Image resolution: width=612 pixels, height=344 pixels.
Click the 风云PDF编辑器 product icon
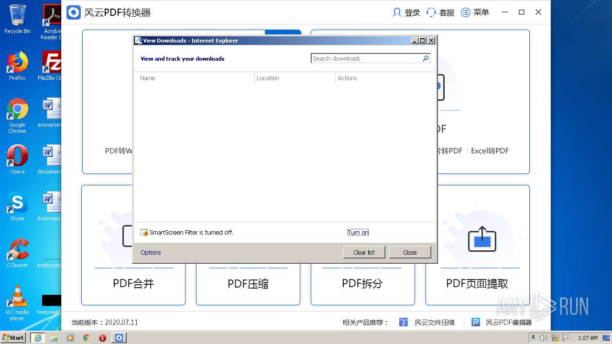coord(475,322)
